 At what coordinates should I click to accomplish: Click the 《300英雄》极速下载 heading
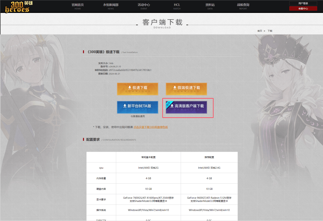click(103, 52)
